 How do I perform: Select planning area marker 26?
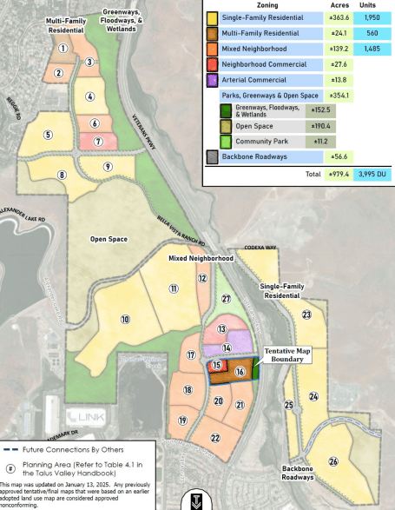click(x=333, y=461)
